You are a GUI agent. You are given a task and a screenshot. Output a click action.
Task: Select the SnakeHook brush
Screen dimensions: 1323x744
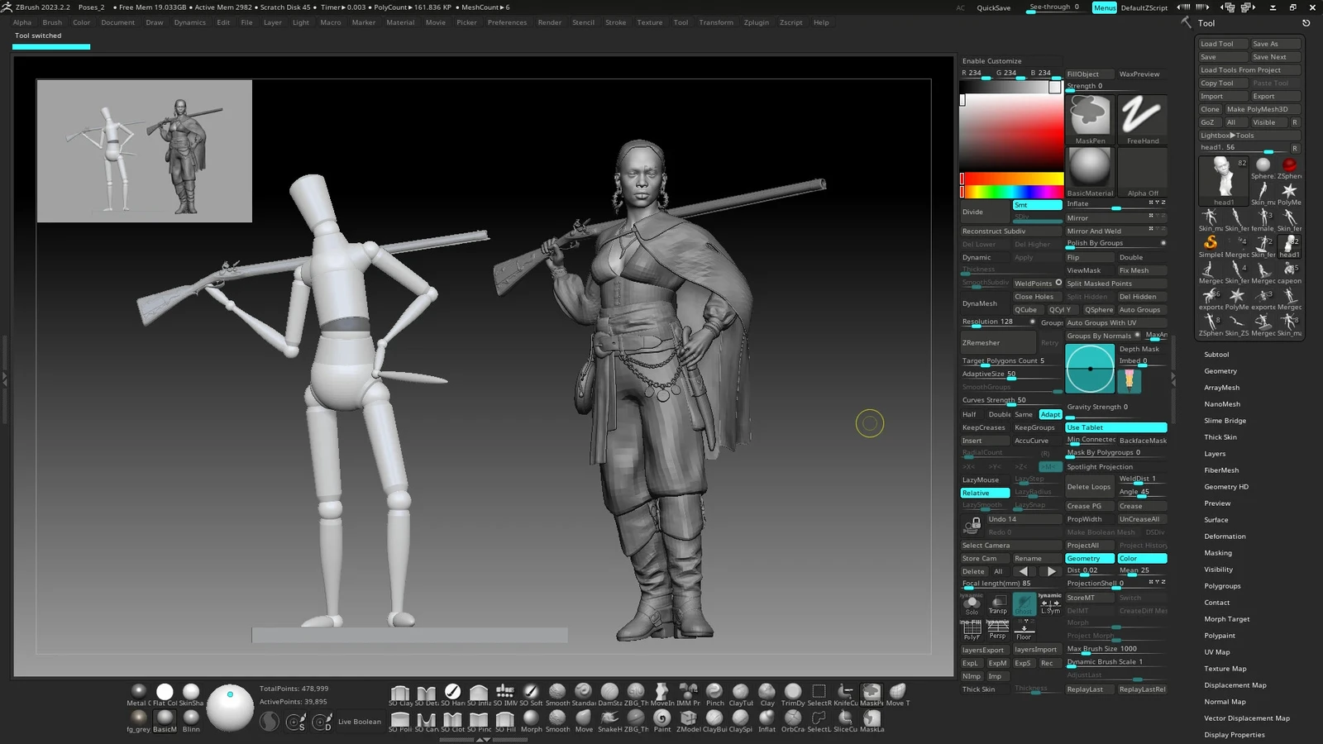tap(609, 718)
